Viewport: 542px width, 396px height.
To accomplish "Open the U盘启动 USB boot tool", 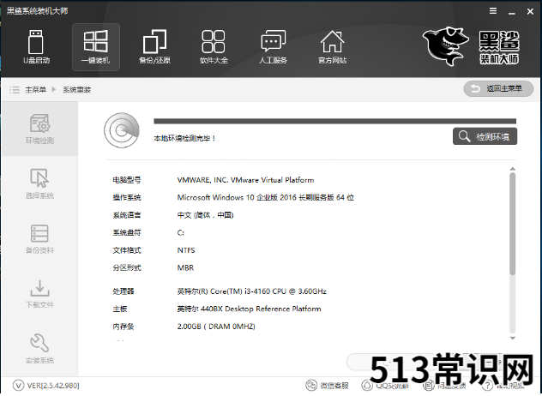I will coord(36,47).
